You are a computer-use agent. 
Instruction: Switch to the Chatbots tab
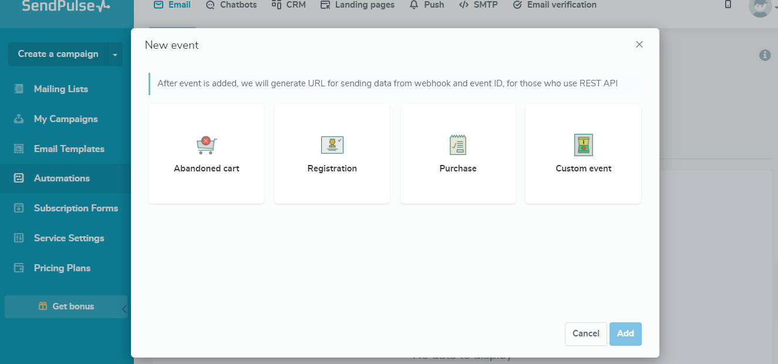231,5
